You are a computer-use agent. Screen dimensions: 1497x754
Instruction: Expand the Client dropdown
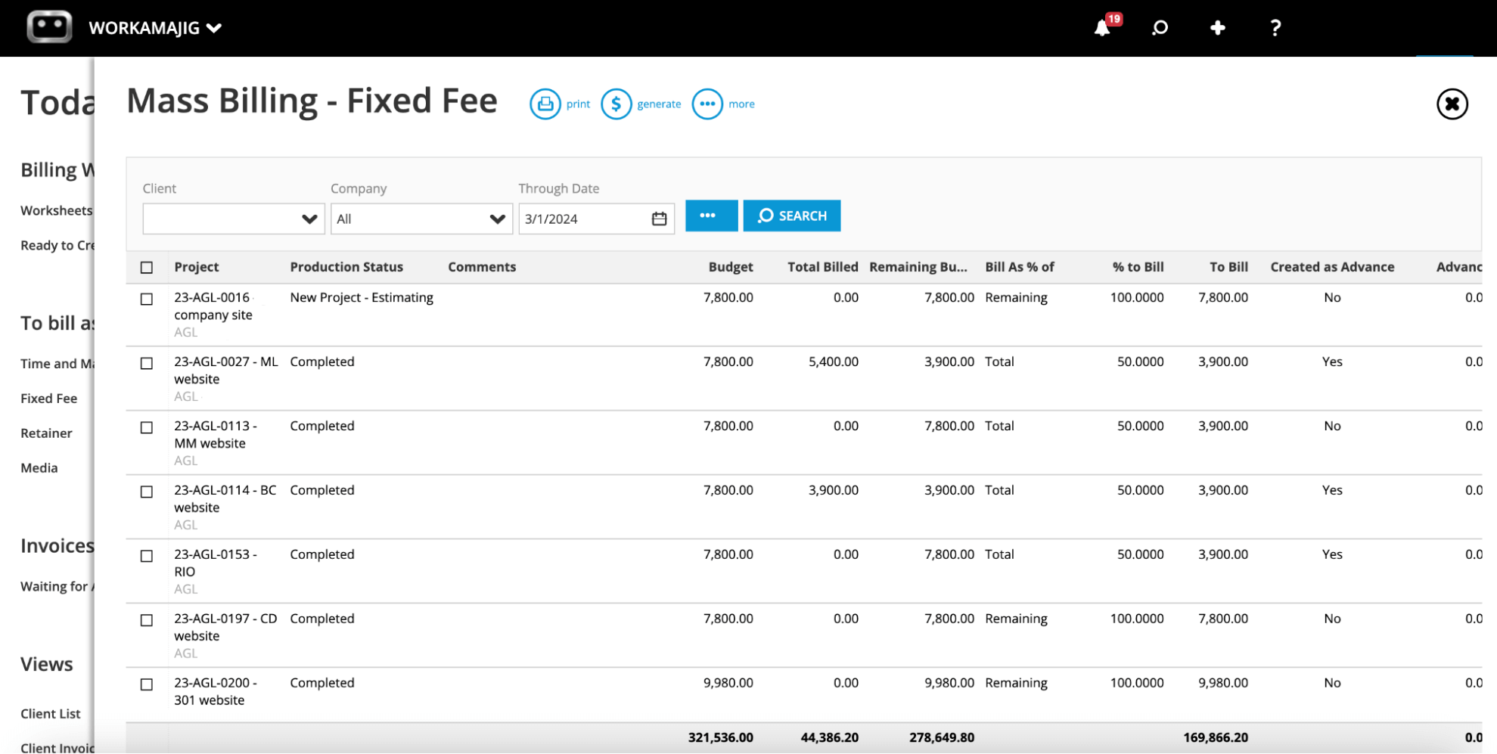pos(309,219)
